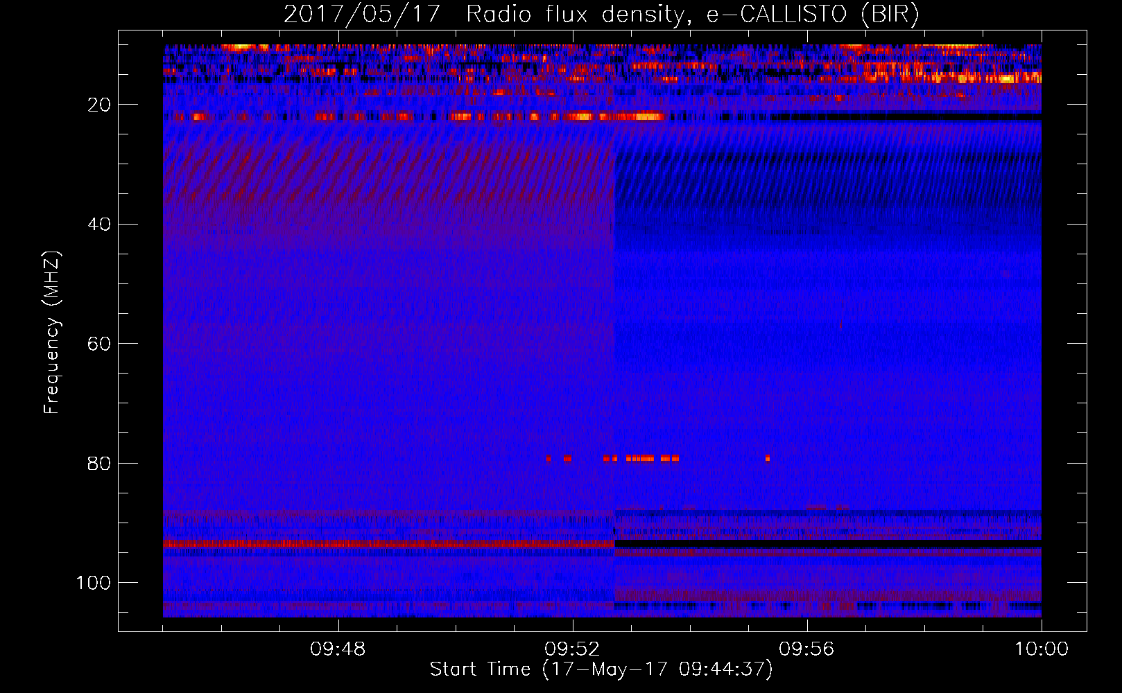Click the '20' frequency tick label

[x=100, y=105]
